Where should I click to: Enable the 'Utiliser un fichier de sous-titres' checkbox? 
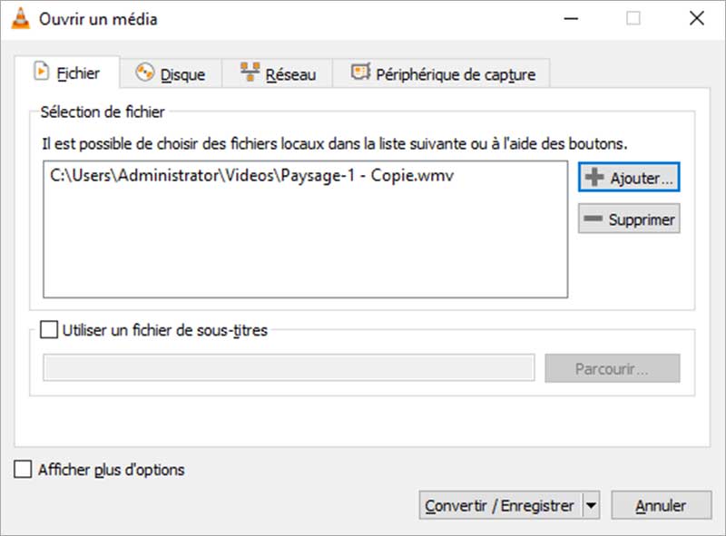pos(50,330)
